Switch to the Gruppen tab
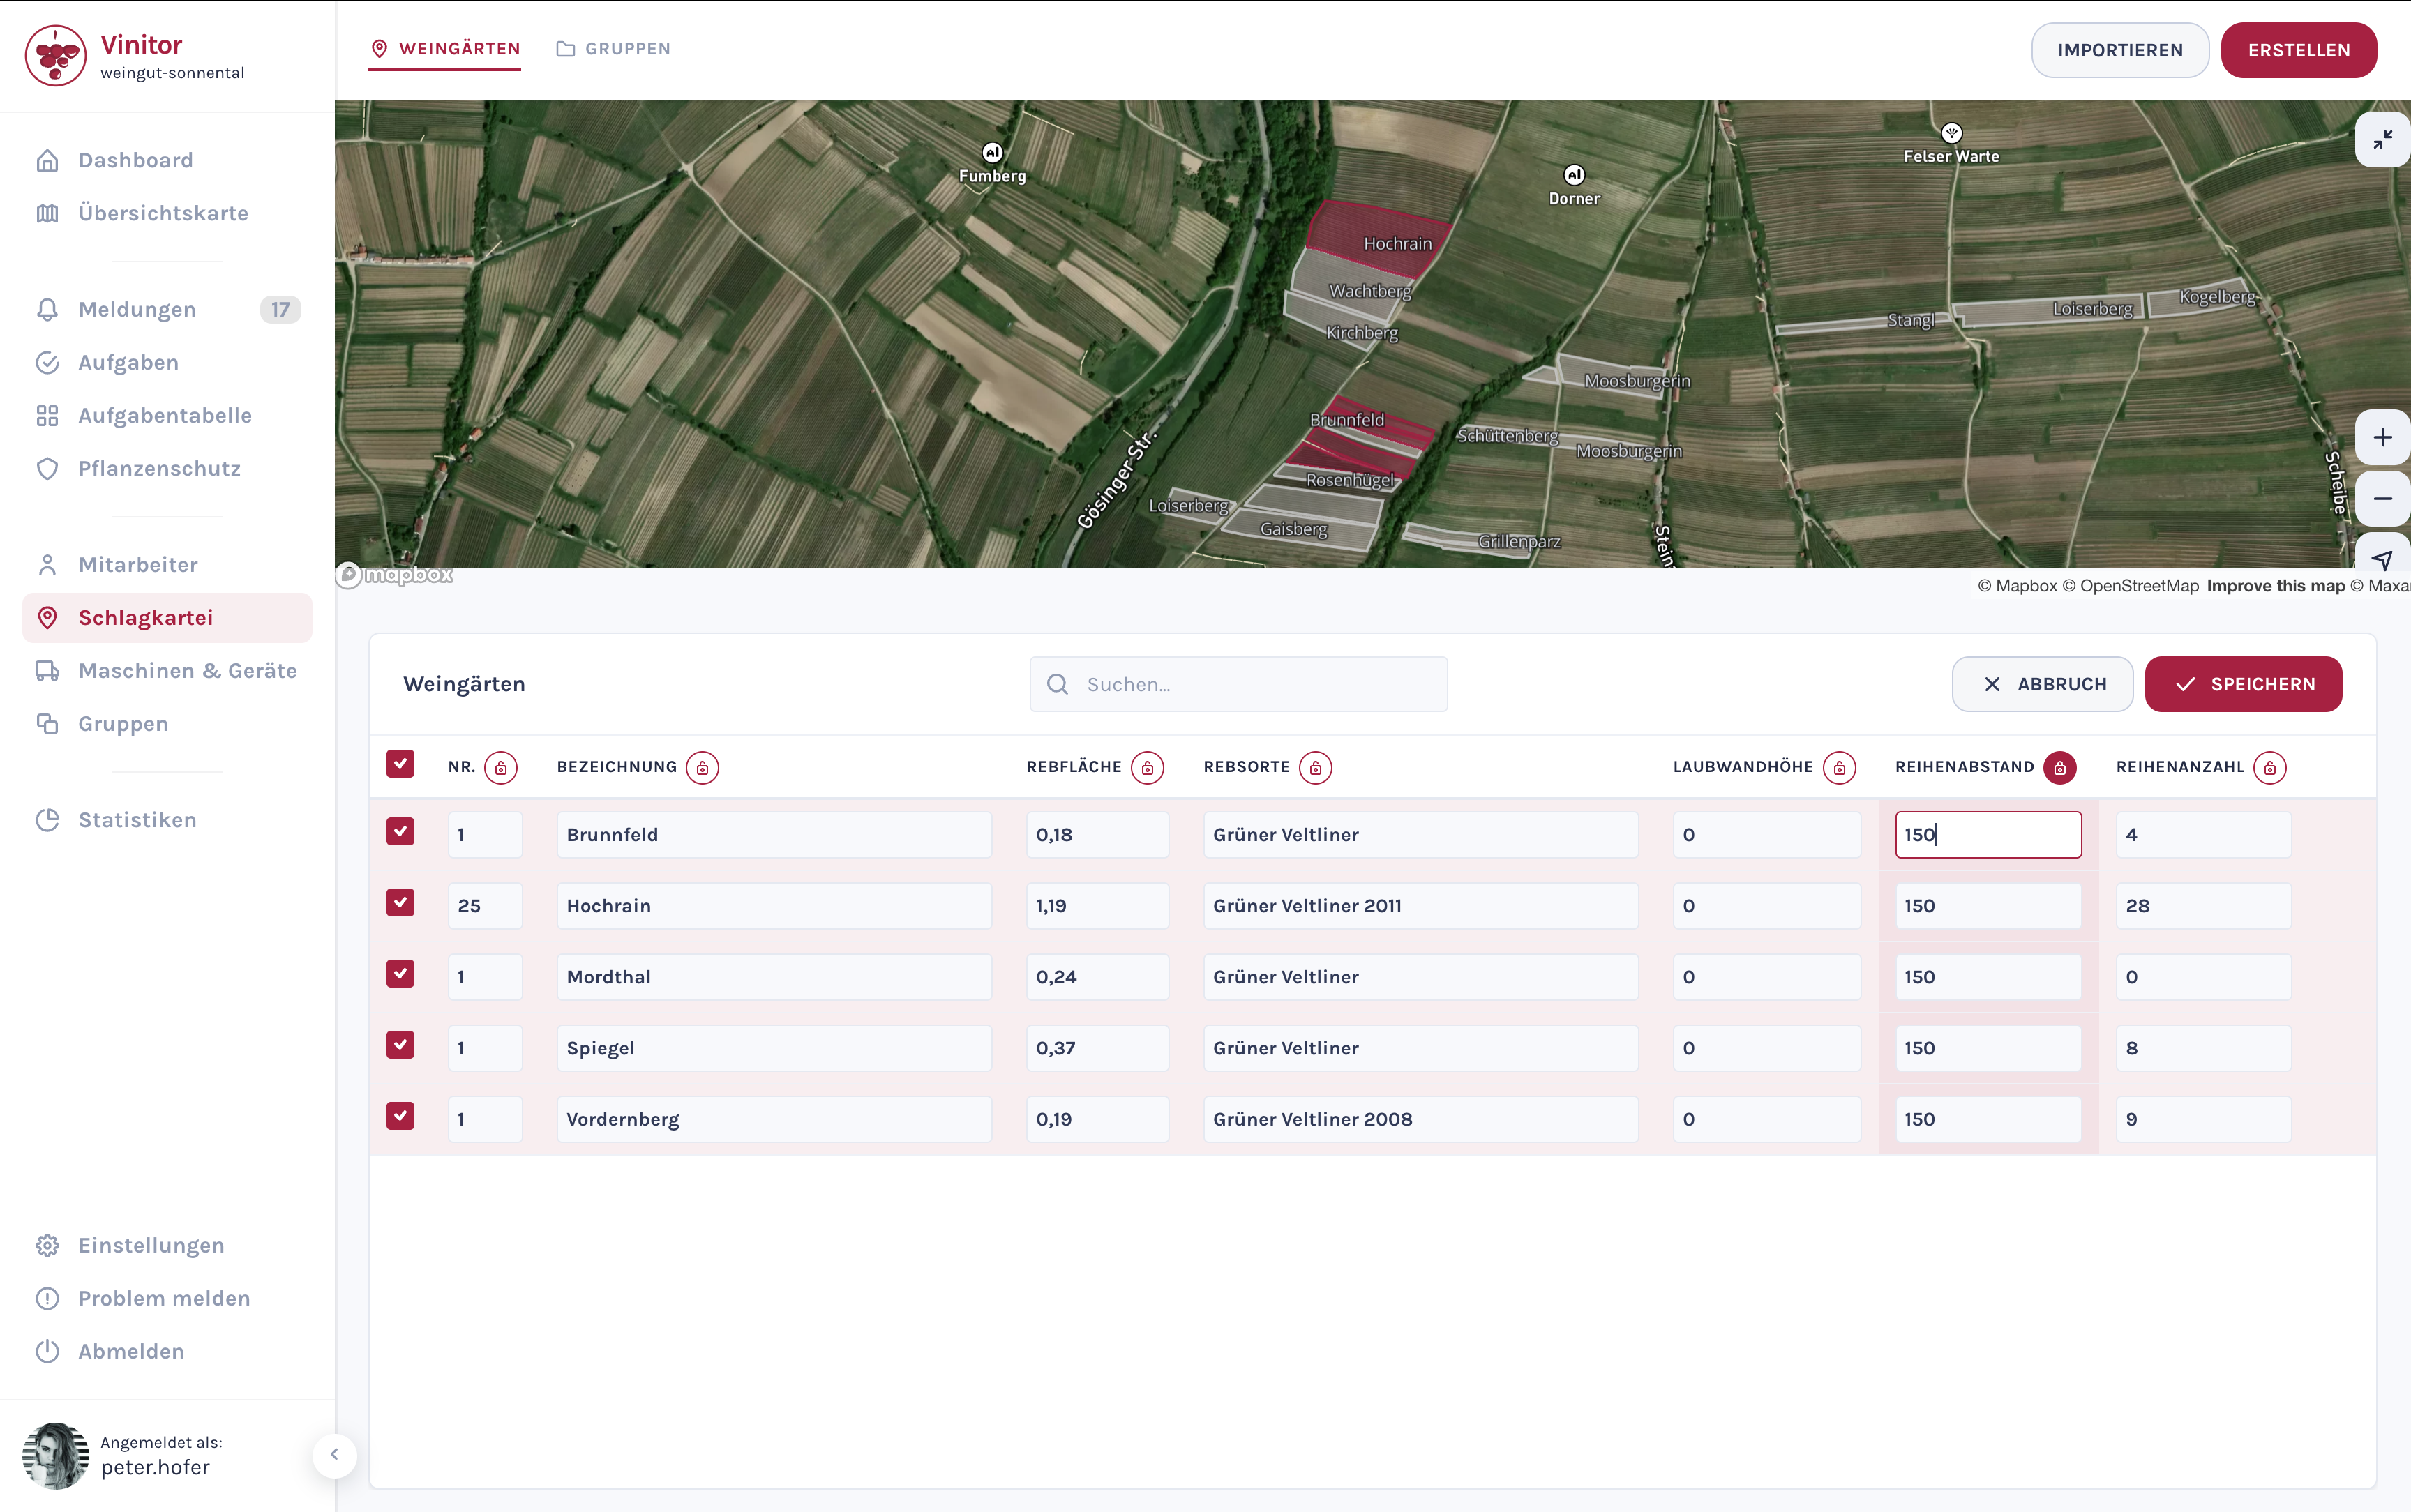The width and height of the screenshot is (2411, 1512). [613, 49]
